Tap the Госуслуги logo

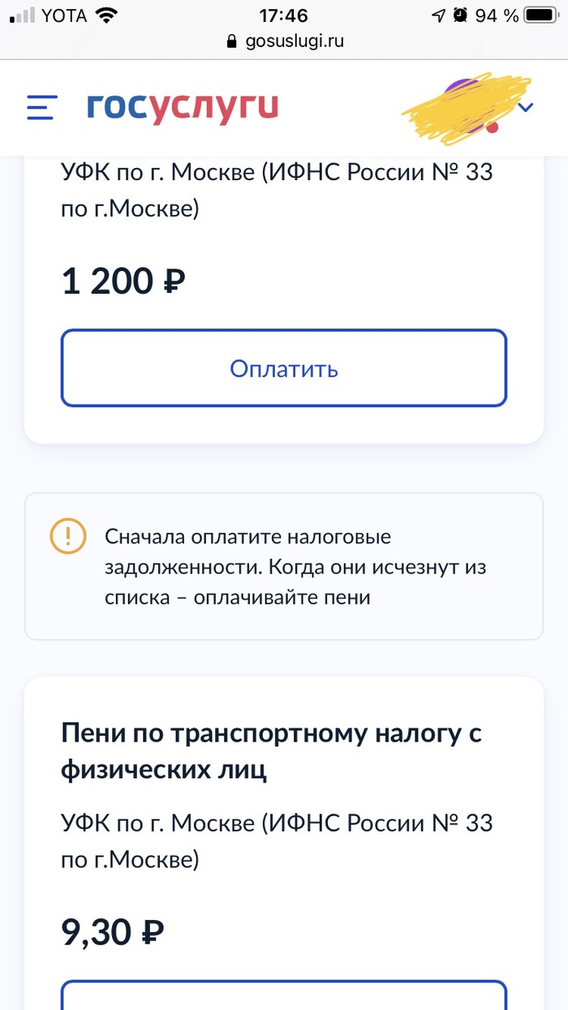(183, 107)
